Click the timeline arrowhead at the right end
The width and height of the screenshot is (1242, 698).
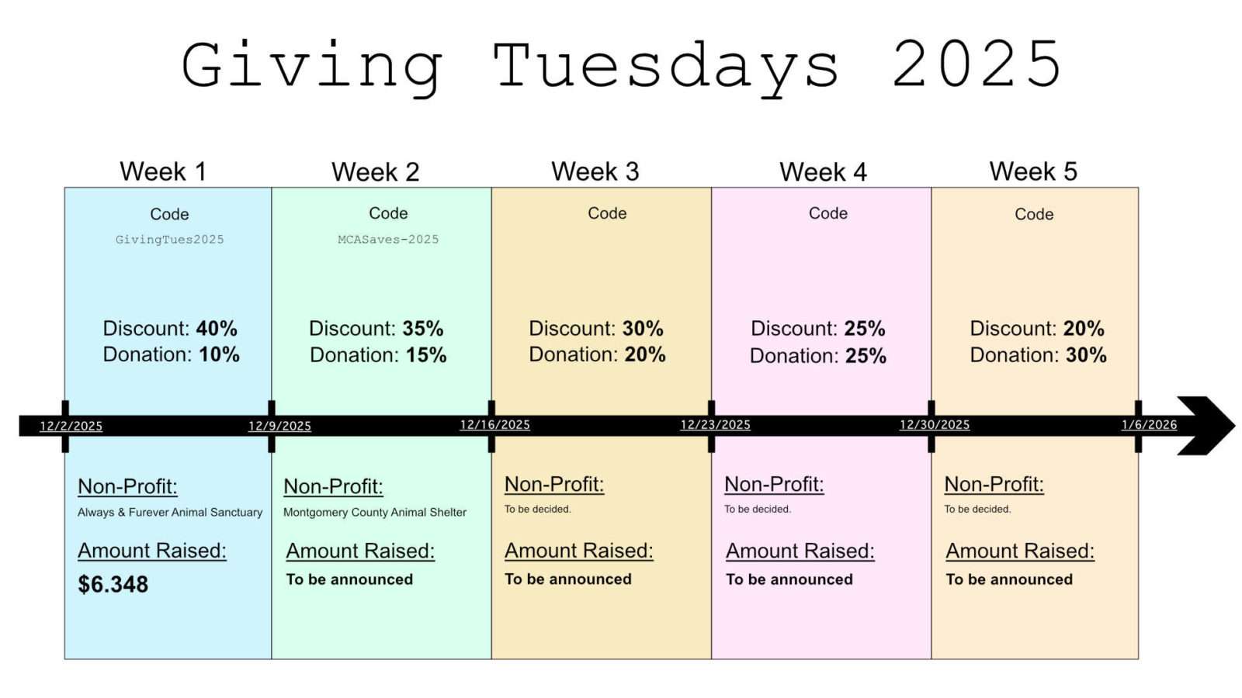[x=1206, y=425]
